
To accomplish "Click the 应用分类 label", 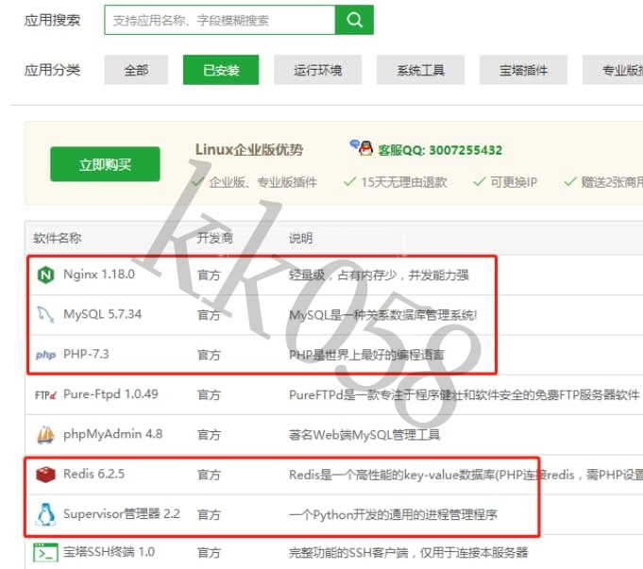I will pyautogui.click(x=52, y=70).
